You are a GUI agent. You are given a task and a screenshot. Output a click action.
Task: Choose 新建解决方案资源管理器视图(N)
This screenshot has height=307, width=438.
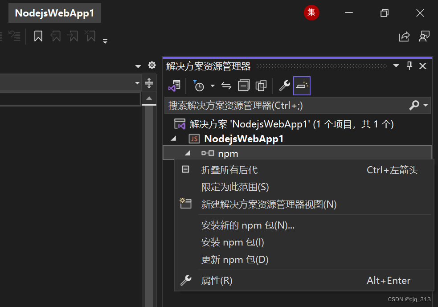tap(304, 204)
